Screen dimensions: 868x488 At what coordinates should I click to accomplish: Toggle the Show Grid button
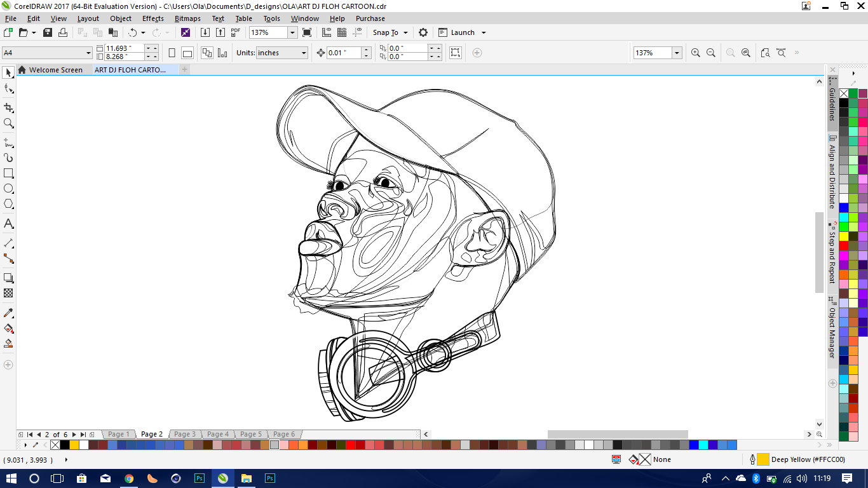point(342,32)
